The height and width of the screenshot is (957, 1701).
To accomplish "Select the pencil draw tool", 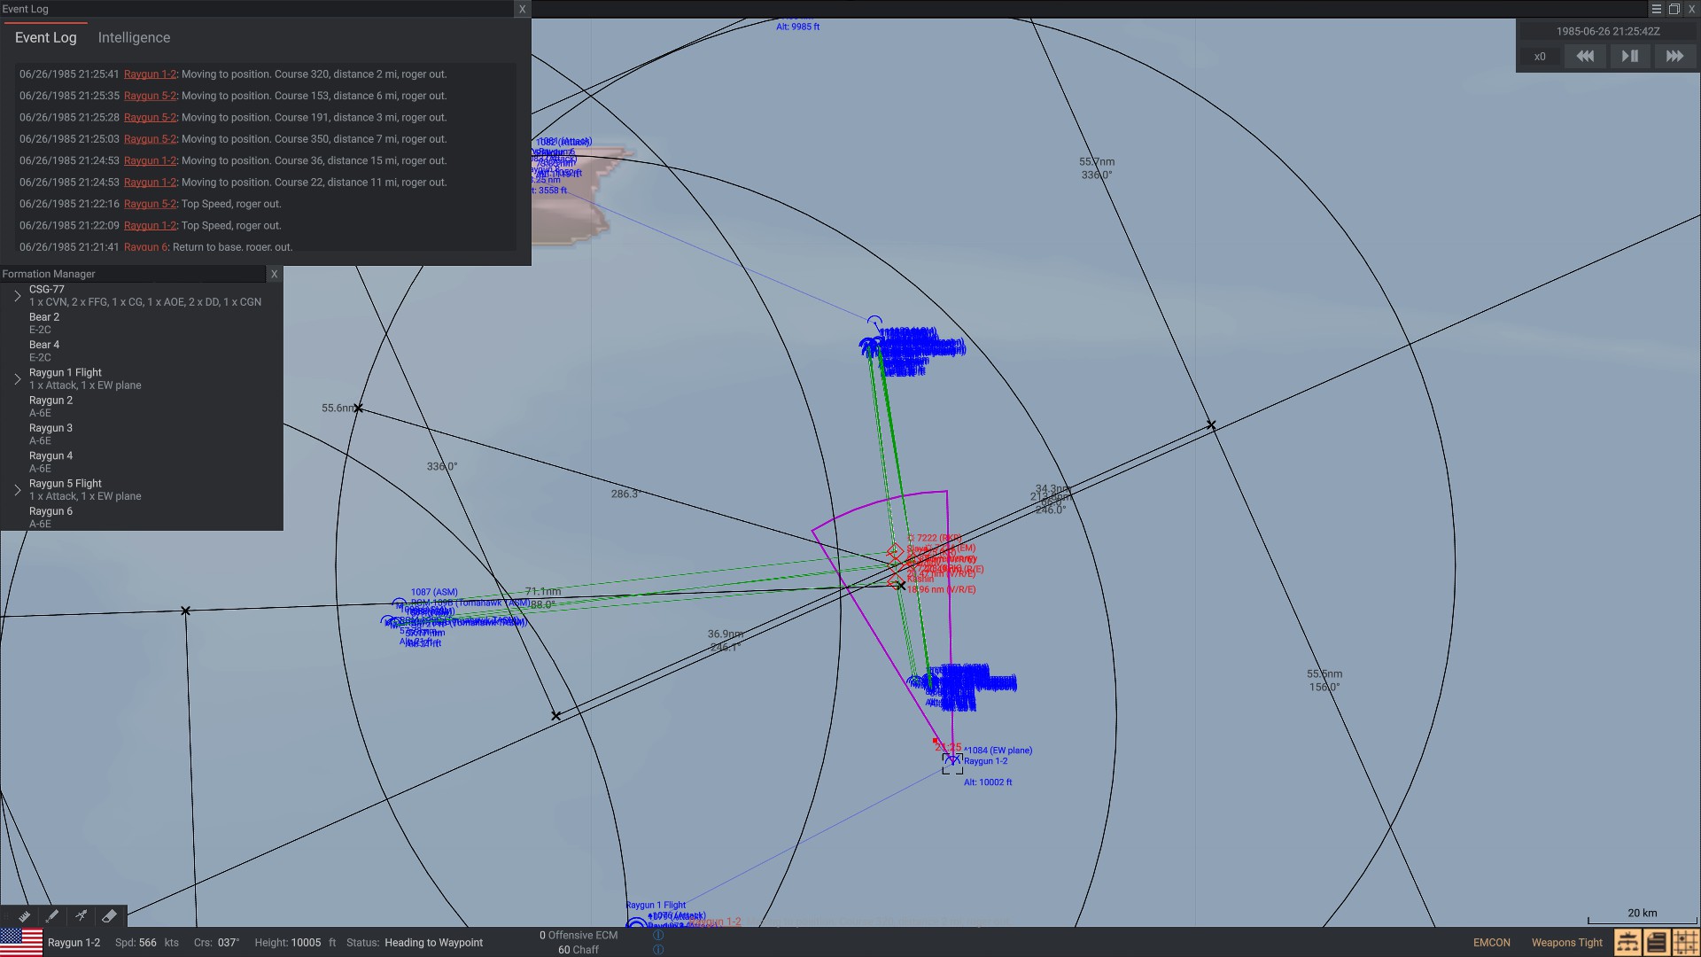I will coord(52,916).
